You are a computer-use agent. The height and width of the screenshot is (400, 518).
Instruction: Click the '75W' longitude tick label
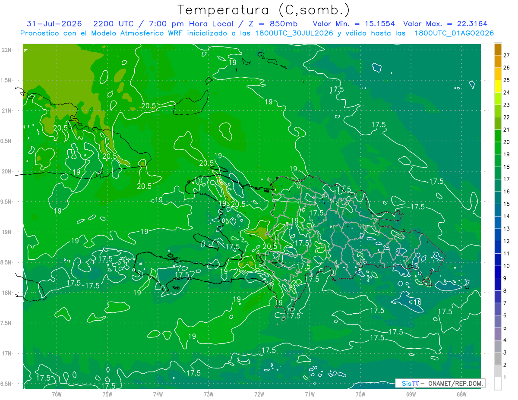click(x=107, y=394)
